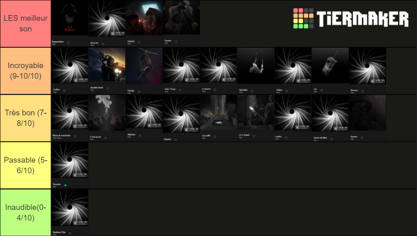The image size is (417, 236).
Task: Click the heart icon next to Raspoutine
Action: tap(69, 42)
